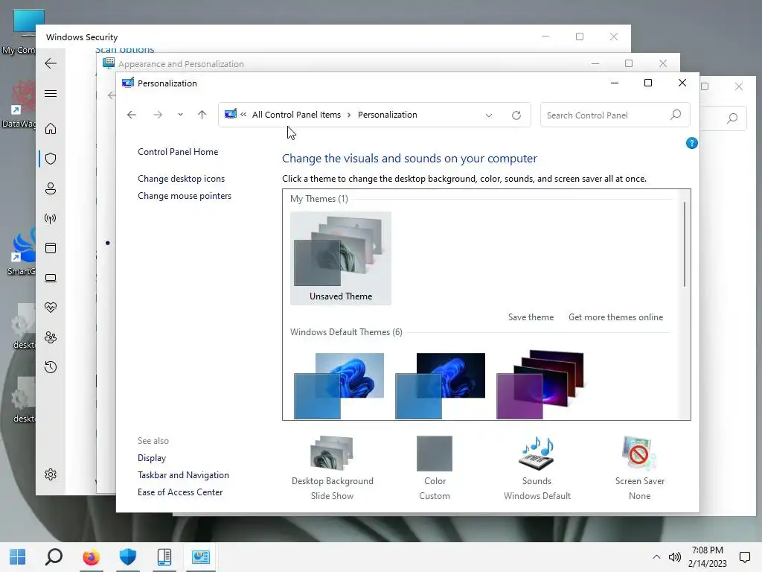762x572 pixels.
Task: Open Taskbar and Navigation link
Action: pos(183,475)
